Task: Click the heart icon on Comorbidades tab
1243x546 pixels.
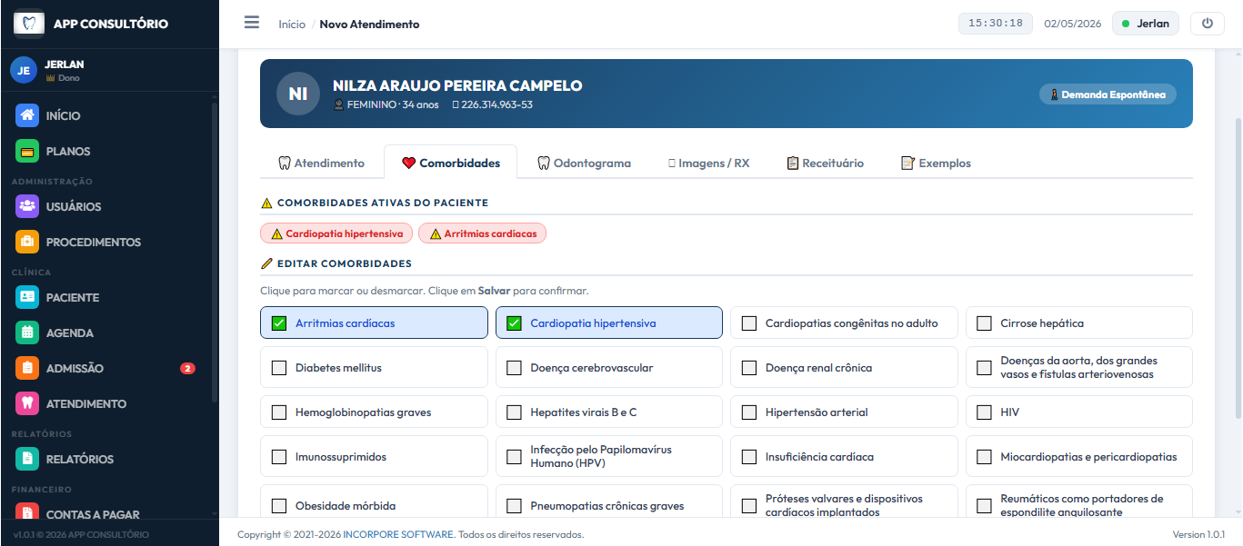Action: pos(408,164)
